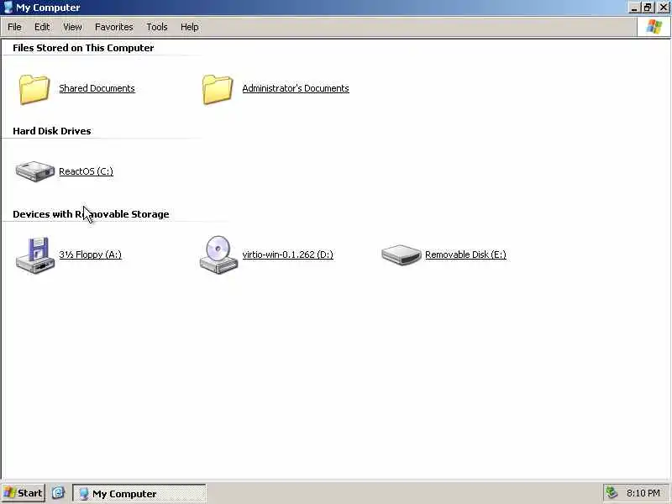Open the Help menu
Screen dimensions: 672x504
coord(190,27)
